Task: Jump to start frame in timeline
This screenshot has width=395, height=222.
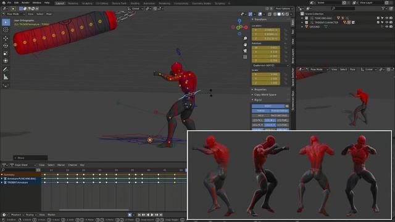Action: click(x=139, y=215)
